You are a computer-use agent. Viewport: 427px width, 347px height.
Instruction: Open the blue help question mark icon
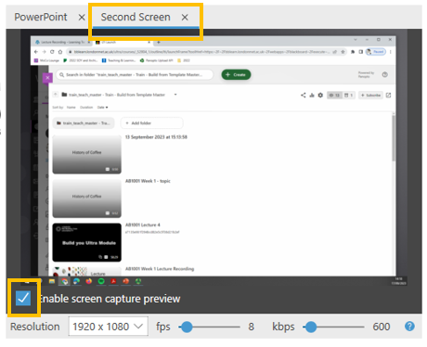[409, 326]
